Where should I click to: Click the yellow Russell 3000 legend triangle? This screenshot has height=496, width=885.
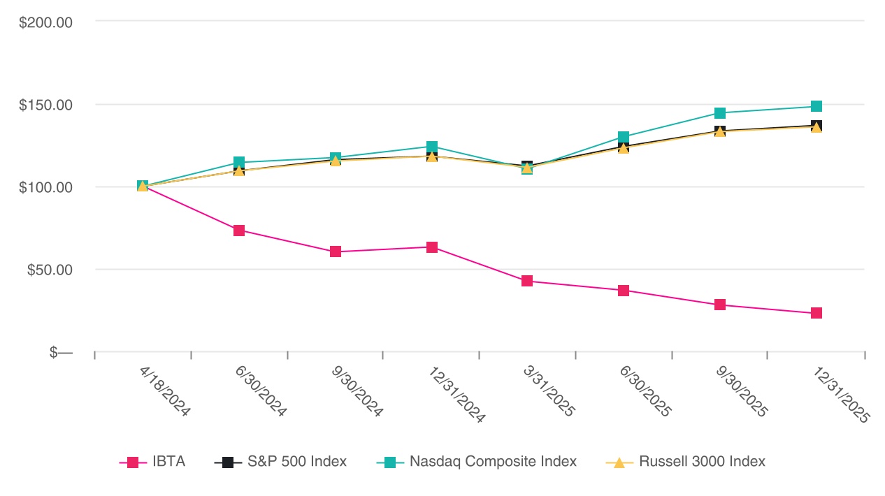[619, 462]
